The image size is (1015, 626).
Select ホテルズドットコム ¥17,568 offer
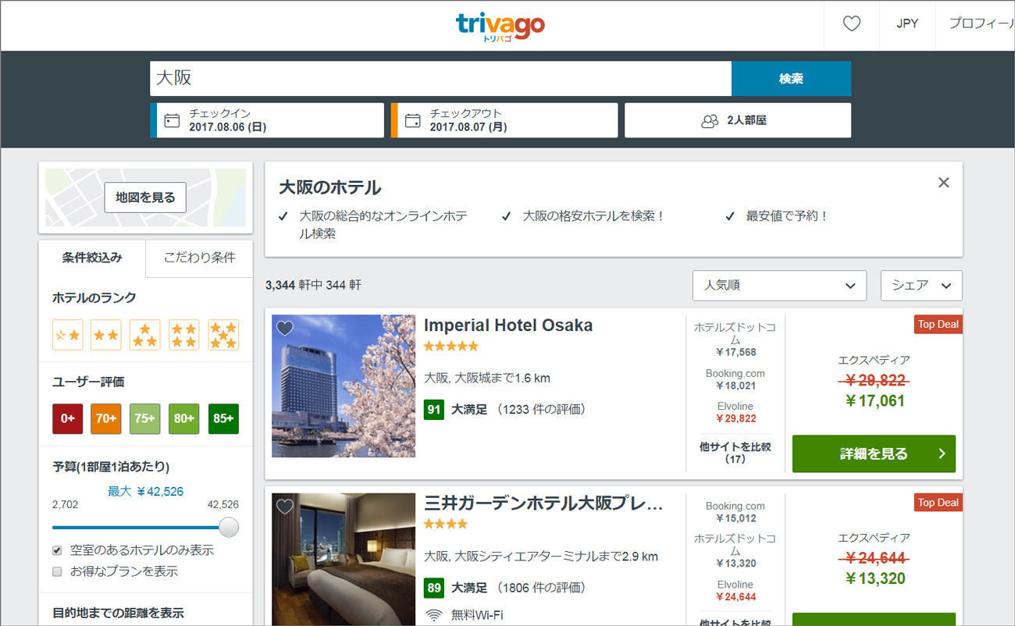coord(735,340)
